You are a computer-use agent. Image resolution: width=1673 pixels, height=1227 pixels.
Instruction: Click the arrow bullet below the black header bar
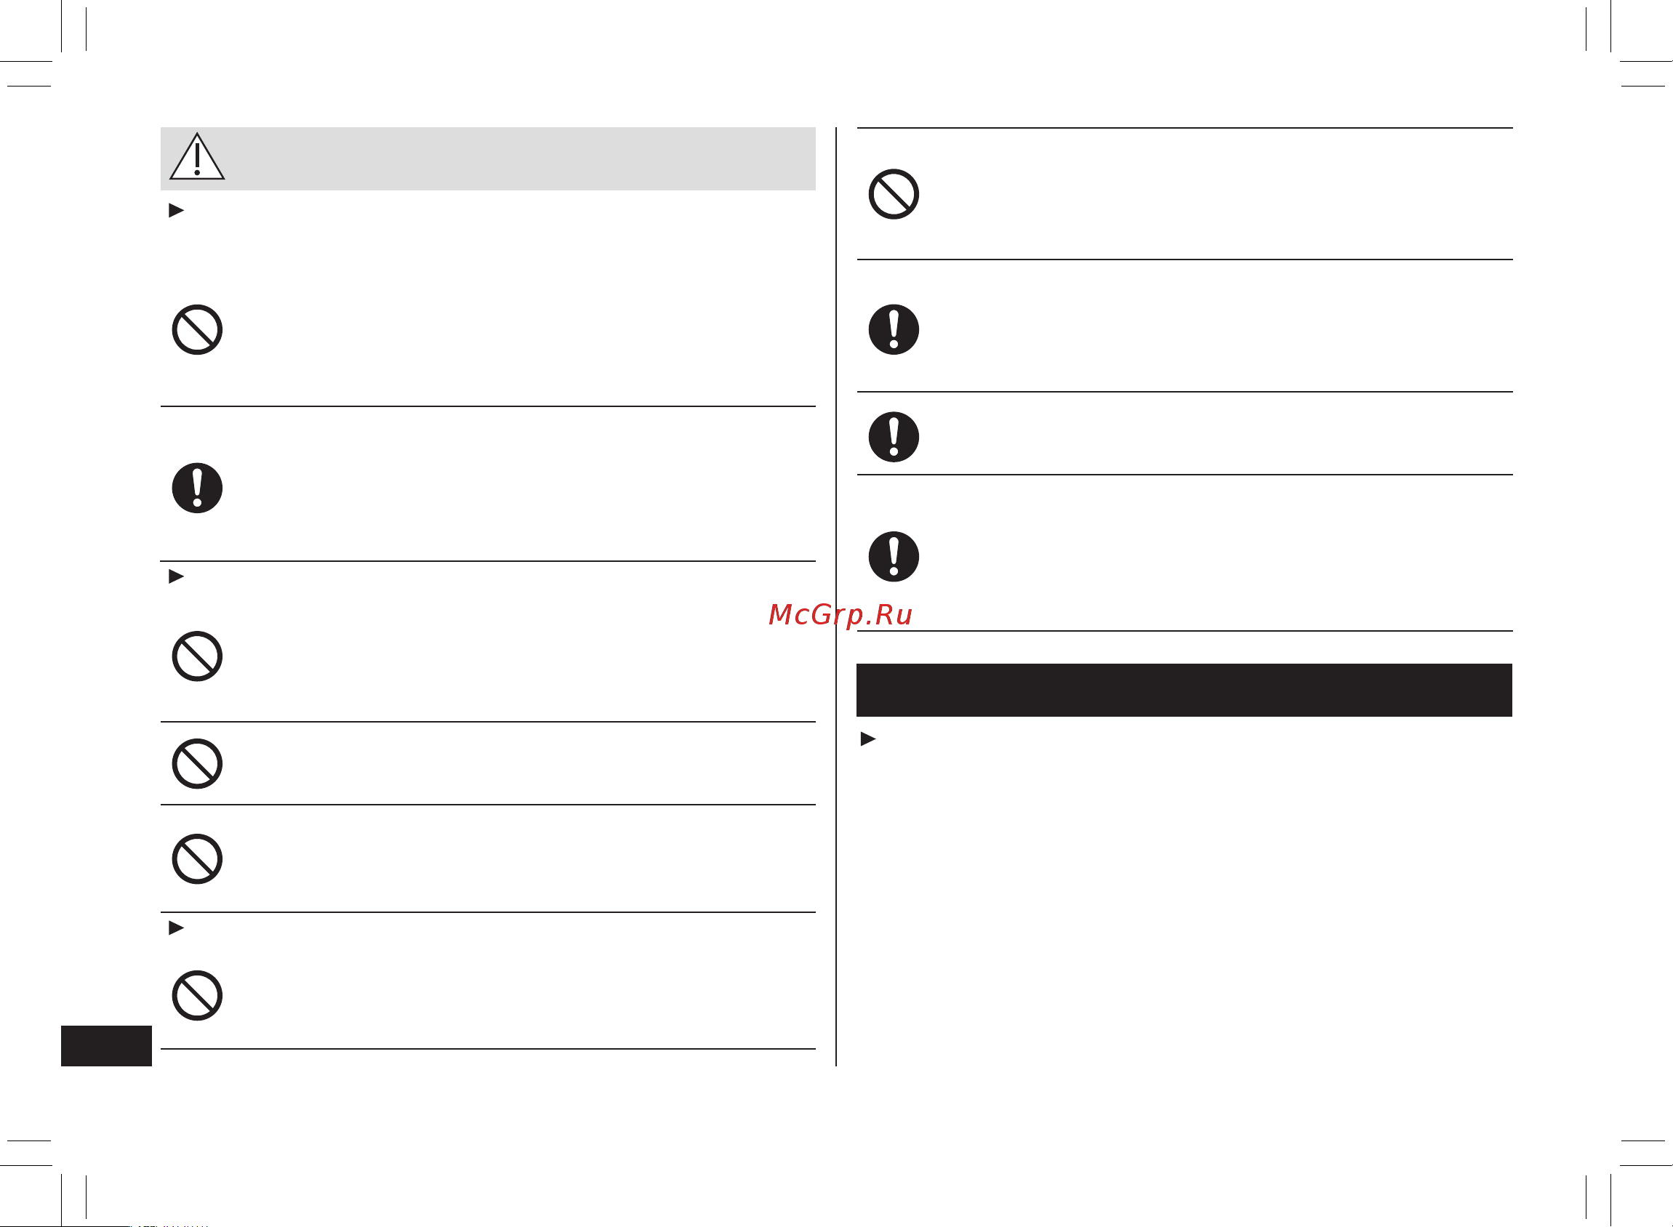[x=867, y=739]
